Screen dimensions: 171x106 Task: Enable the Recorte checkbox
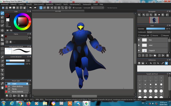click(151, 35)
